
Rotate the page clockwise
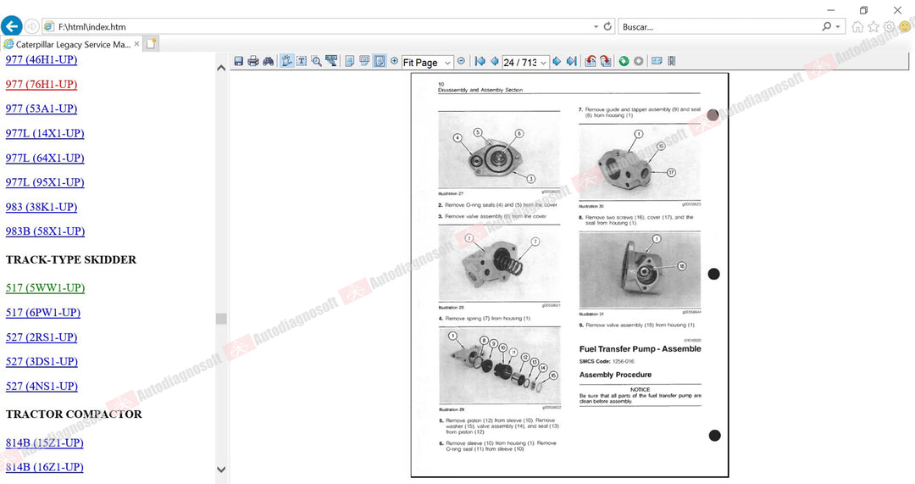(606, 61)
